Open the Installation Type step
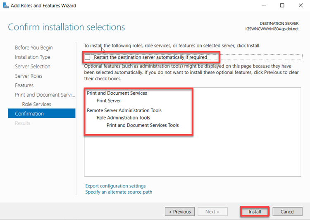The height and width of the screenshot is (220, 310). [32, 57]
